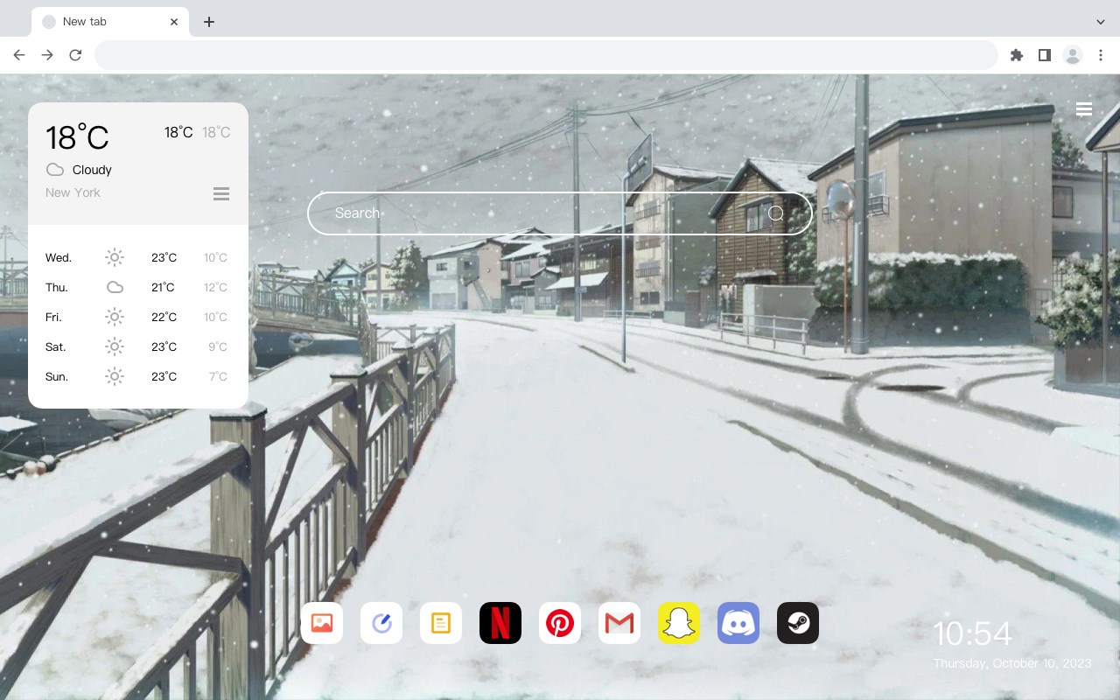1120x700 pixels.
Task: Click the Thursday, October 10, 2023 date
Action: (1012, 663)
